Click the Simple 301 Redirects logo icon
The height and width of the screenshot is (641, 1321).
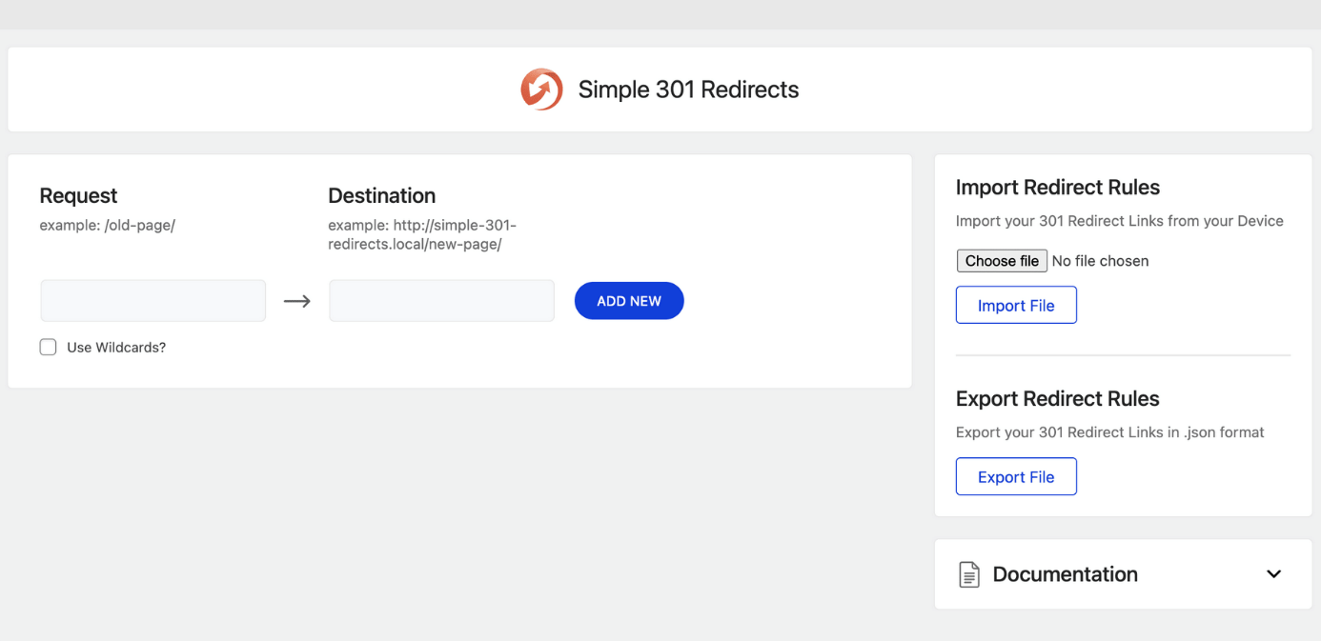click(x=540, y=90)
